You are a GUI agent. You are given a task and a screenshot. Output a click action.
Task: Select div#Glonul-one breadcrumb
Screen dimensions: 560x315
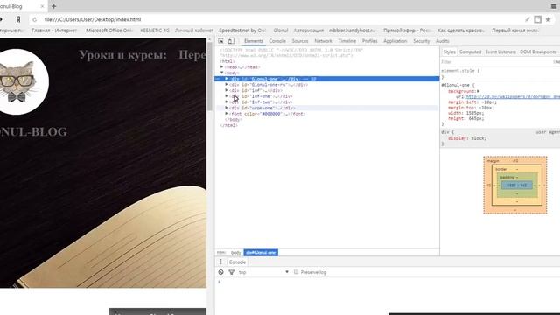[x=261, y=253]
